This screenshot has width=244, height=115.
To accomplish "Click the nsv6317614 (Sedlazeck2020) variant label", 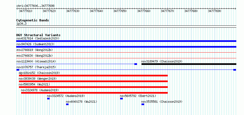I will point(38,38).
